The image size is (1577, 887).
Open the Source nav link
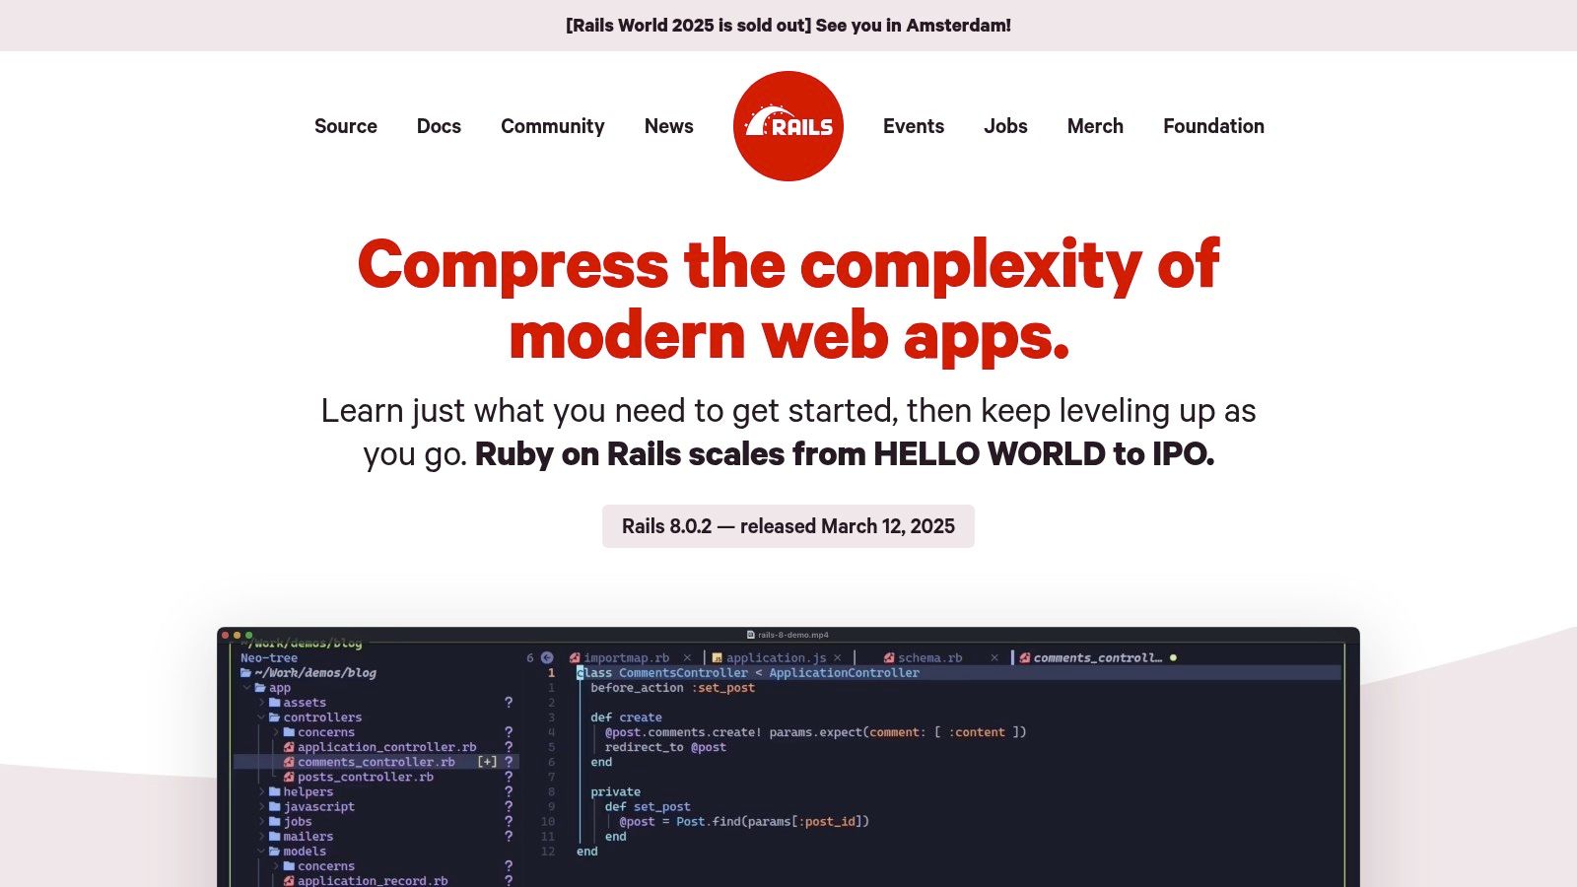click(346, 126)
